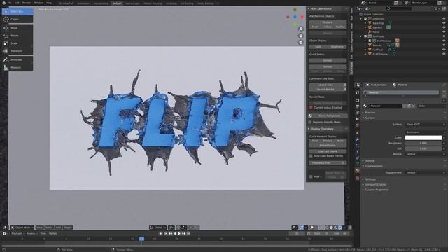Toggle visibility eye for Backdrop

[x=444, y=23]
